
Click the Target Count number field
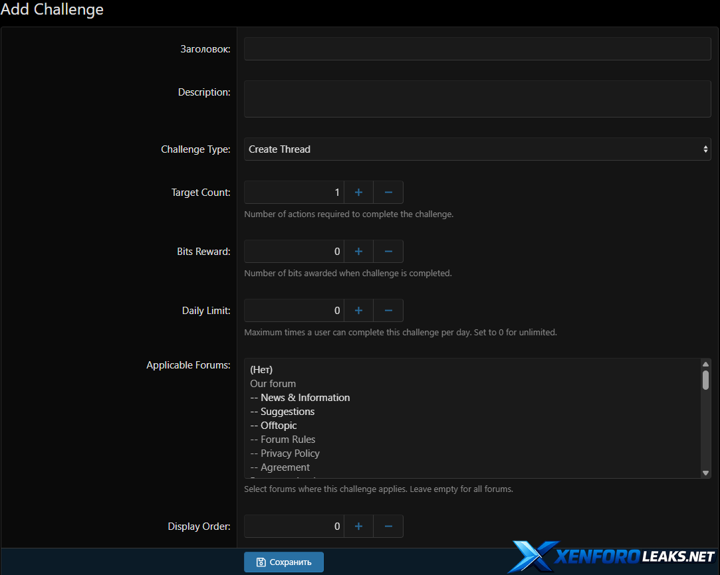point(294,193)
